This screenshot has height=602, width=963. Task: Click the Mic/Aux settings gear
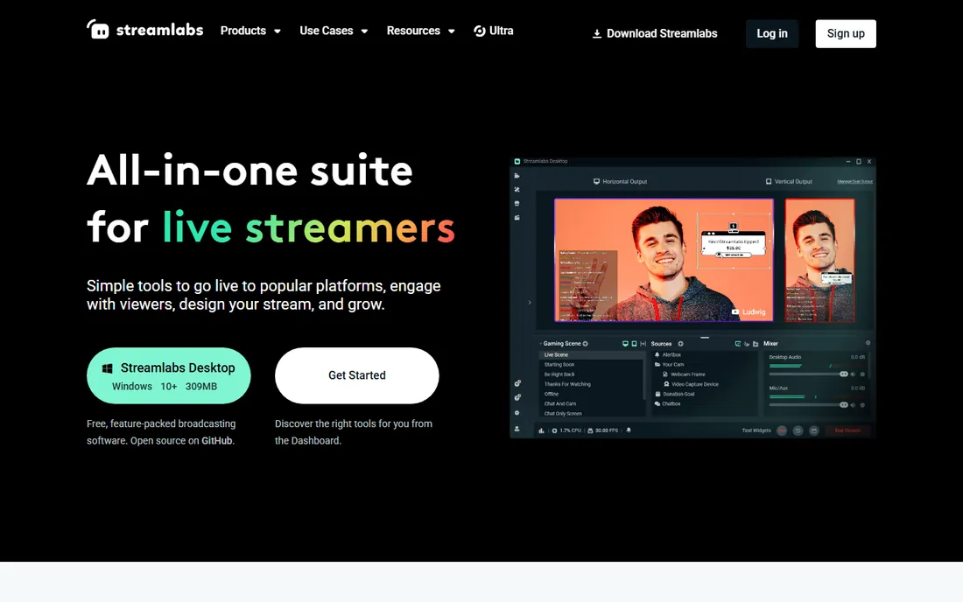point(862,405)
